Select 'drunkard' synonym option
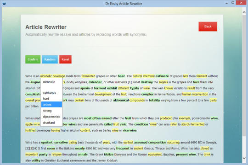The width and height of the screenshot is (248, 165). [51, 122]
